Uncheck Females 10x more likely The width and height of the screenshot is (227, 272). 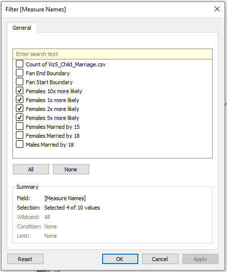coord(19,91)
